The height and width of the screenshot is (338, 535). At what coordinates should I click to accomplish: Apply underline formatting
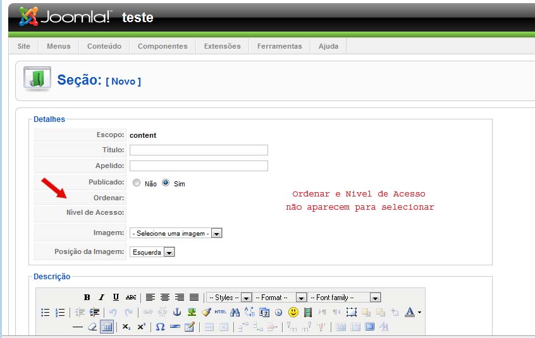(x=116, y=298)
